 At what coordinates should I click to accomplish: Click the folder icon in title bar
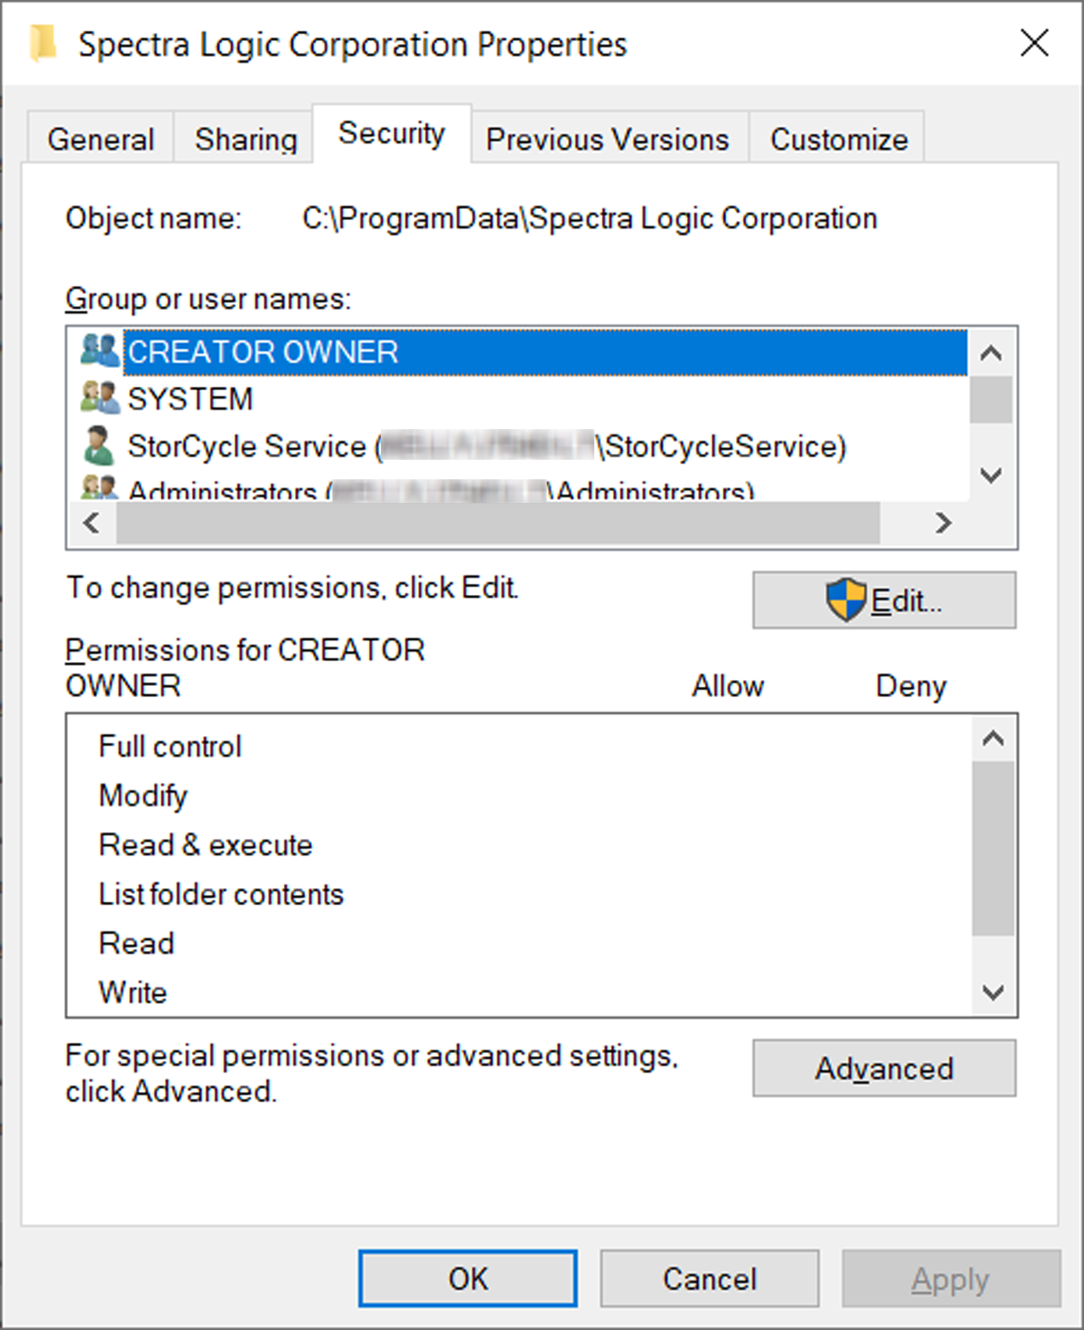click(43, 44)
